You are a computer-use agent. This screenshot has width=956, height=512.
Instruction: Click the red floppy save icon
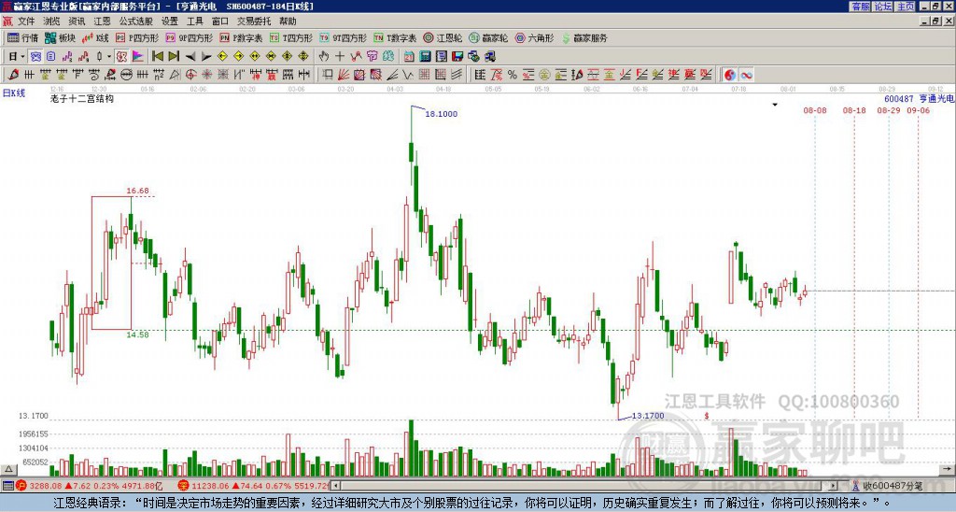pos(457,56)
